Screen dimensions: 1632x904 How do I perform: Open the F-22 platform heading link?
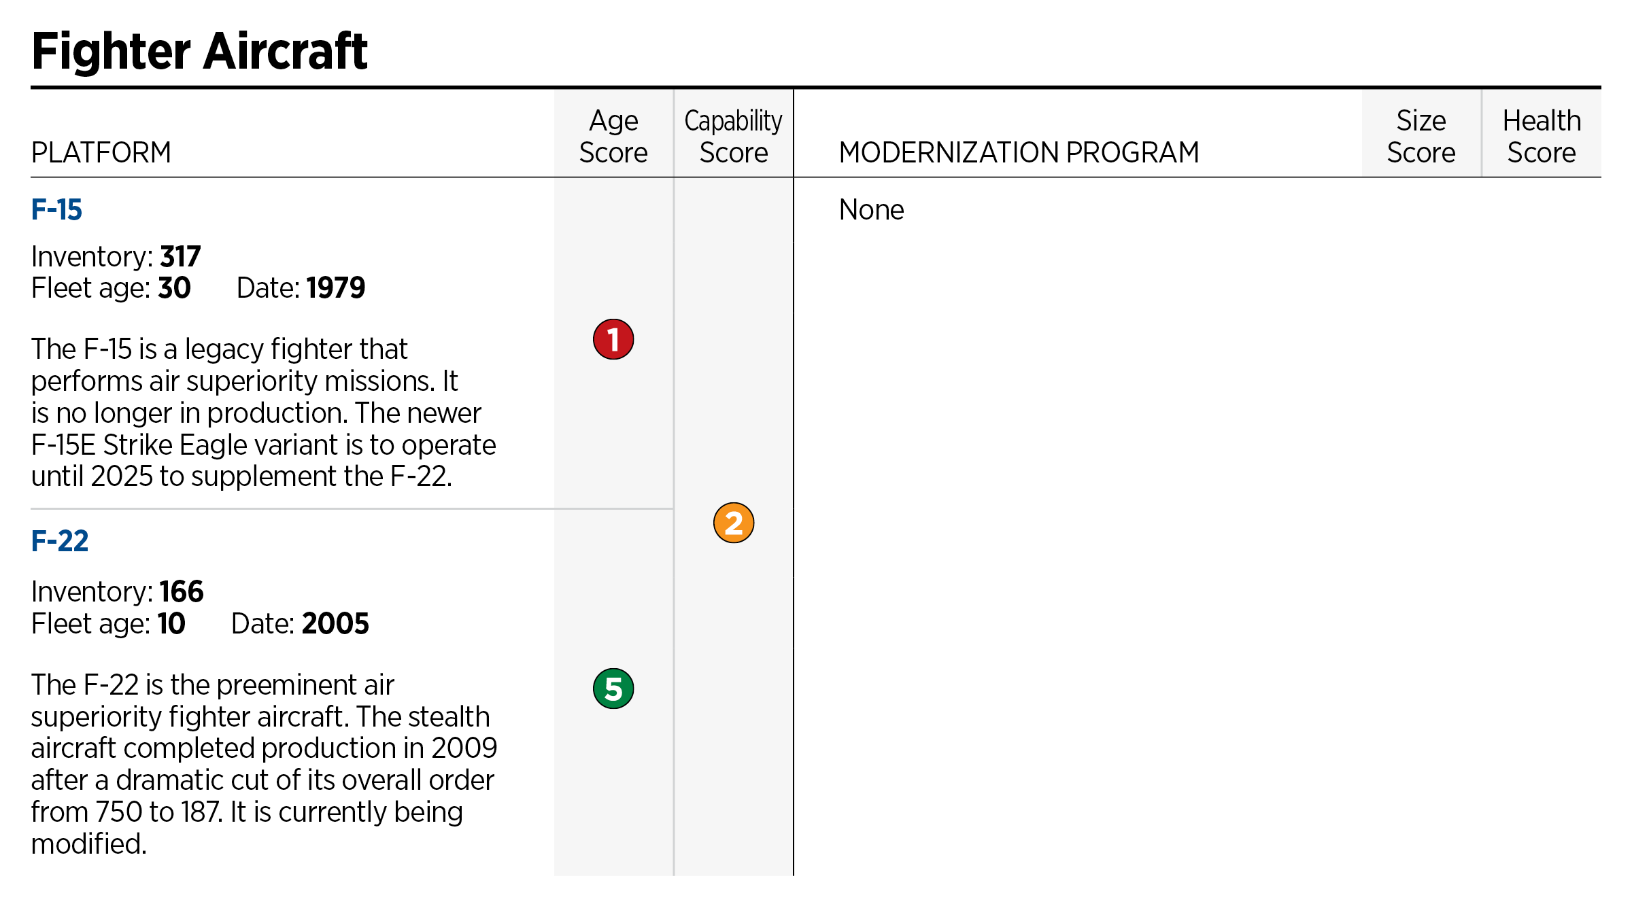point(60,541)
